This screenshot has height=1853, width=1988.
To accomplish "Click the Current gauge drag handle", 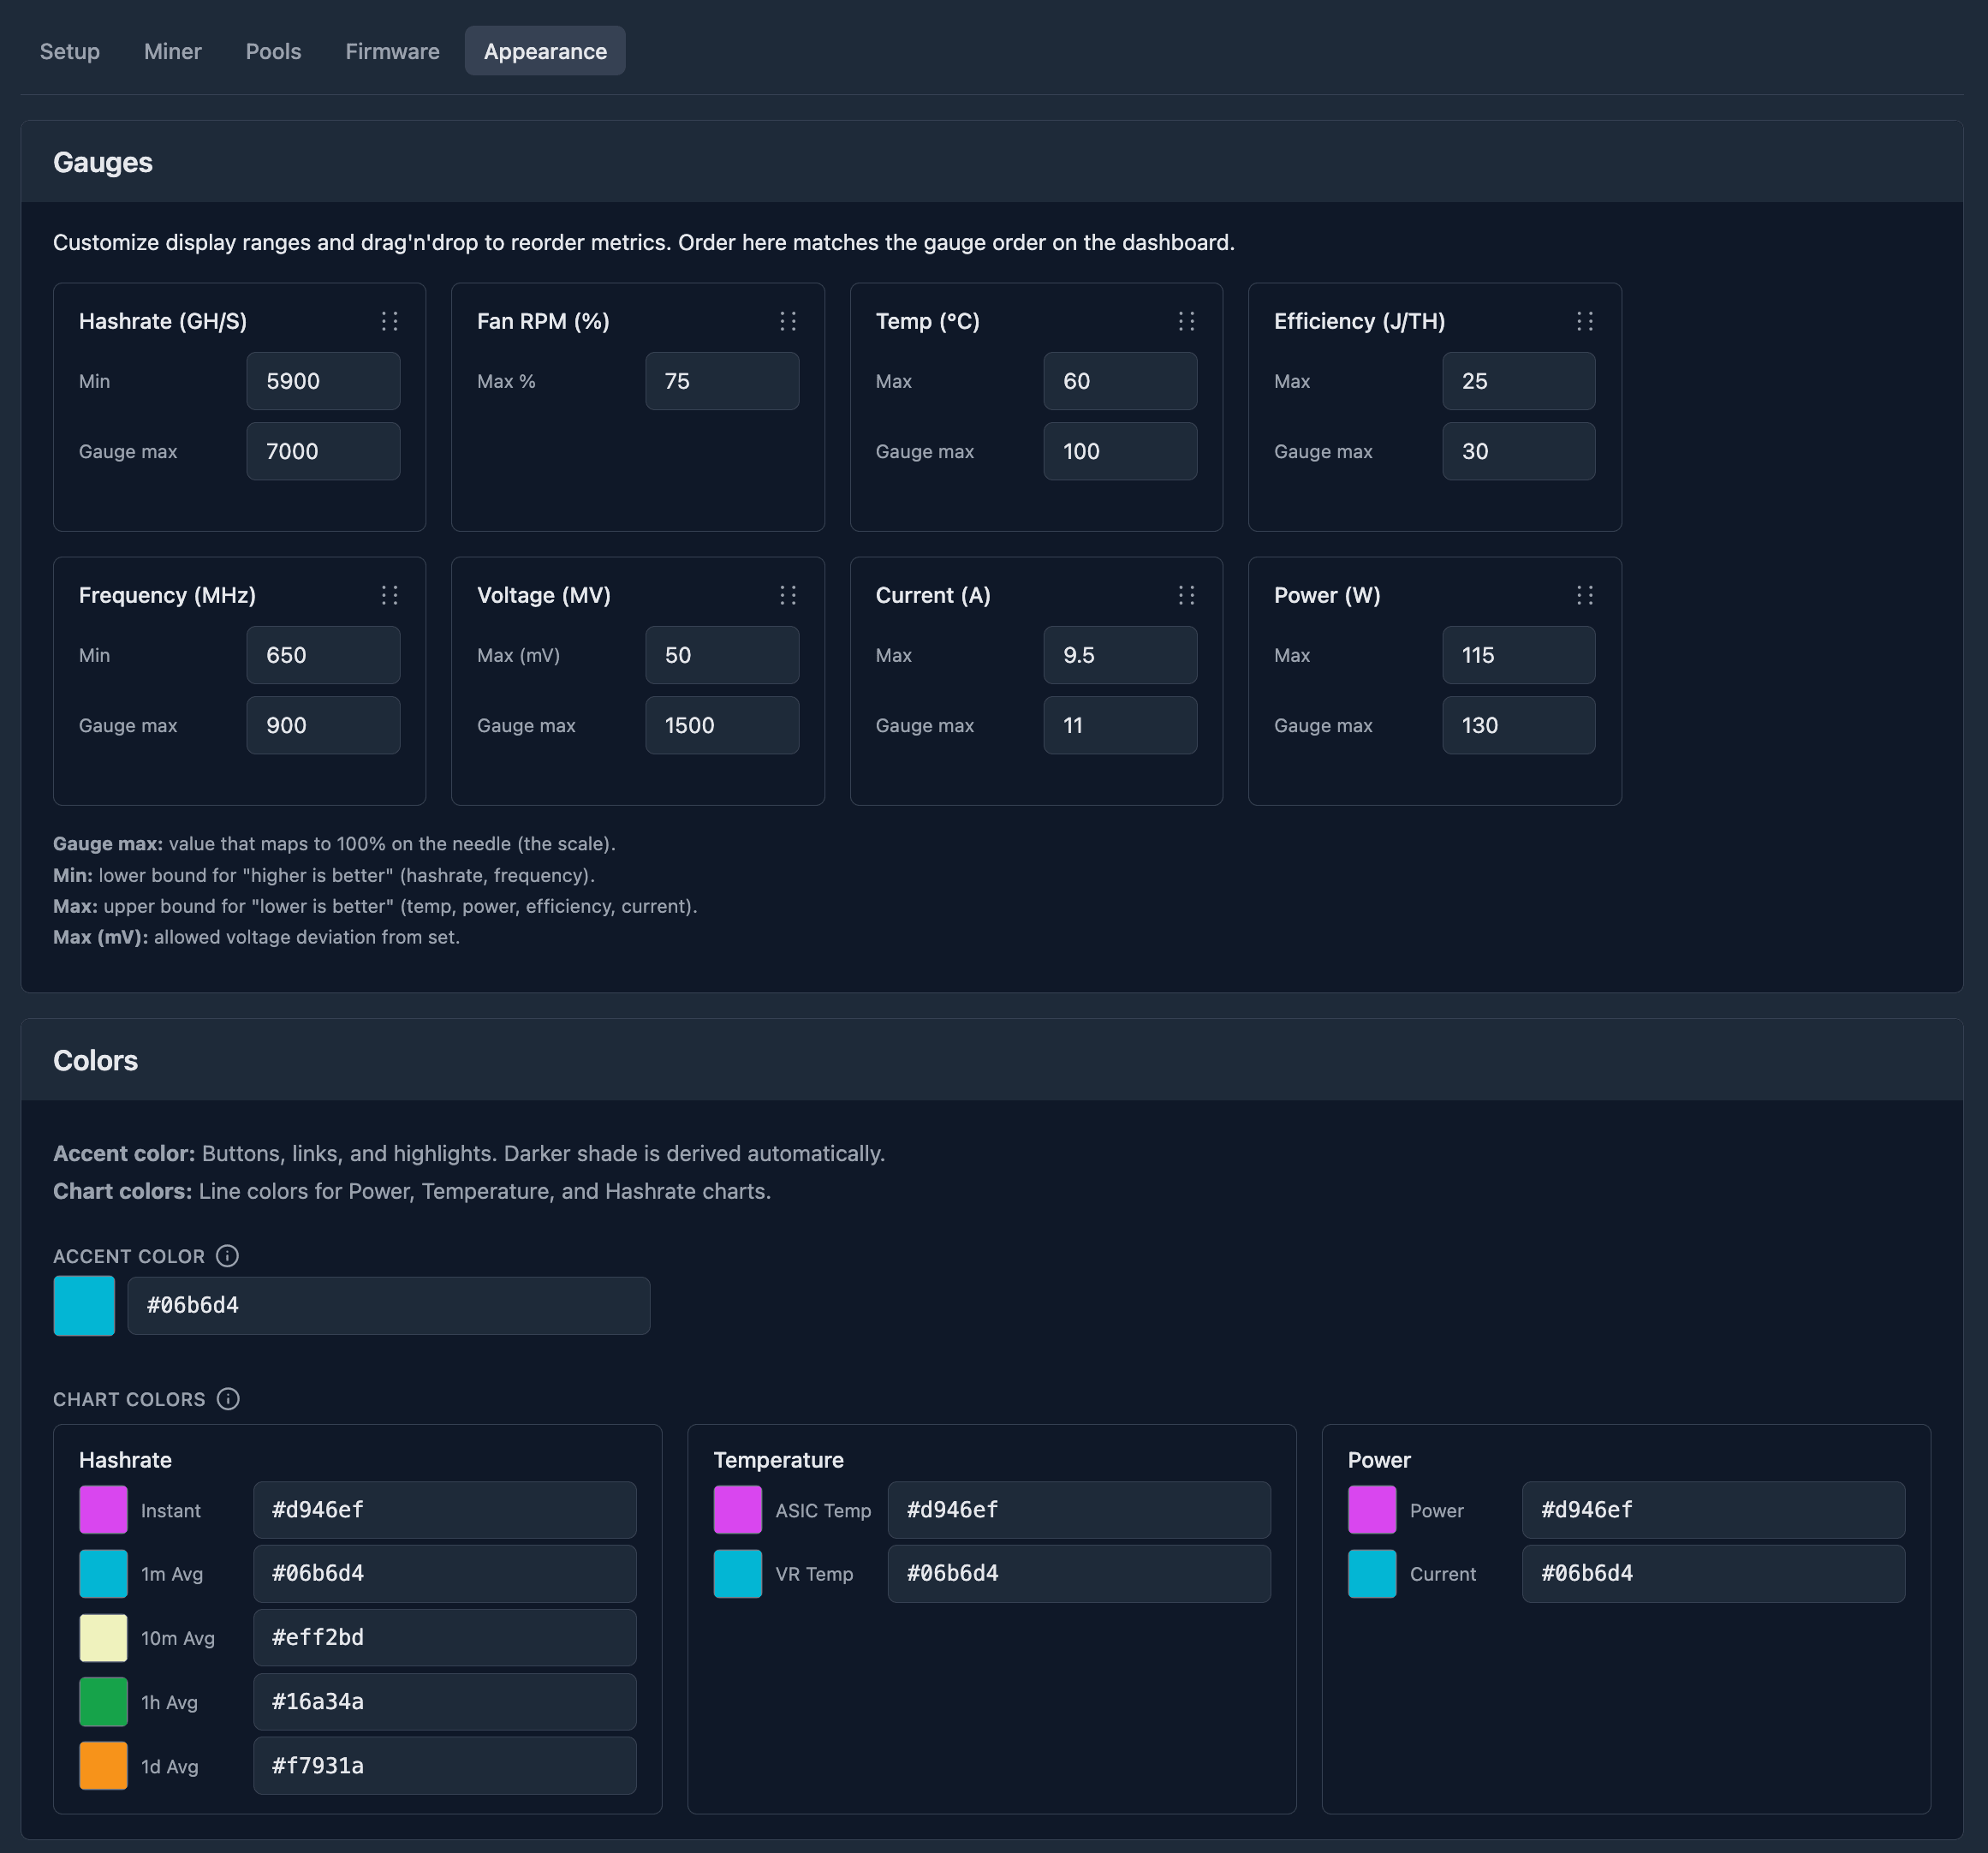I will tap(1186, 595).
